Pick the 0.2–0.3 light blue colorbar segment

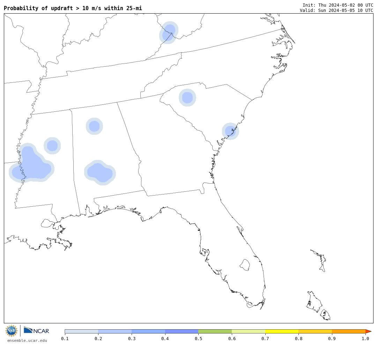pos(115,331)
